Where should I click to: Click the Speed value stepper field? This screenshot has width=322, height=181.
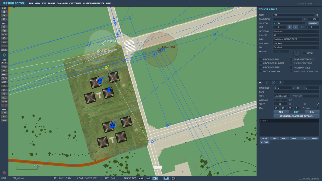280,104
